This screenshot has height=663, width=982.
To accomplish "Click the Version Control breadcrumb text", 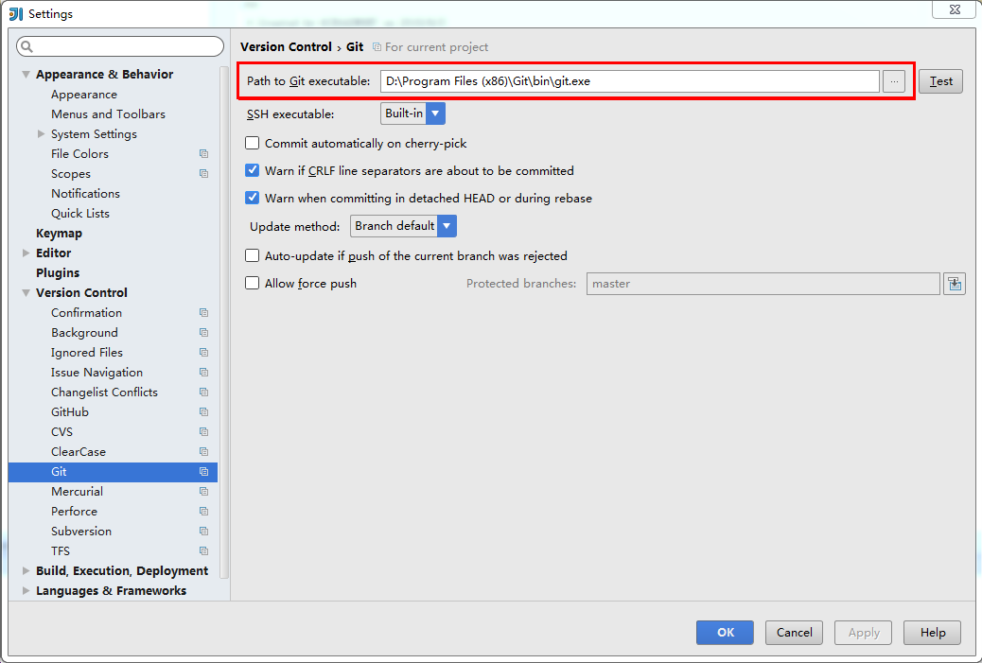I will 287,47.
